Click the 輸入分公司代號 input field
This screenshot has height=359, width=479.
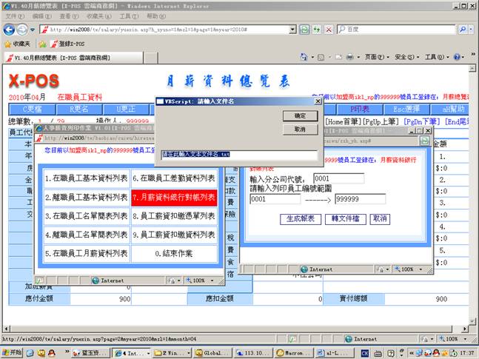click(x=338, y=178)
